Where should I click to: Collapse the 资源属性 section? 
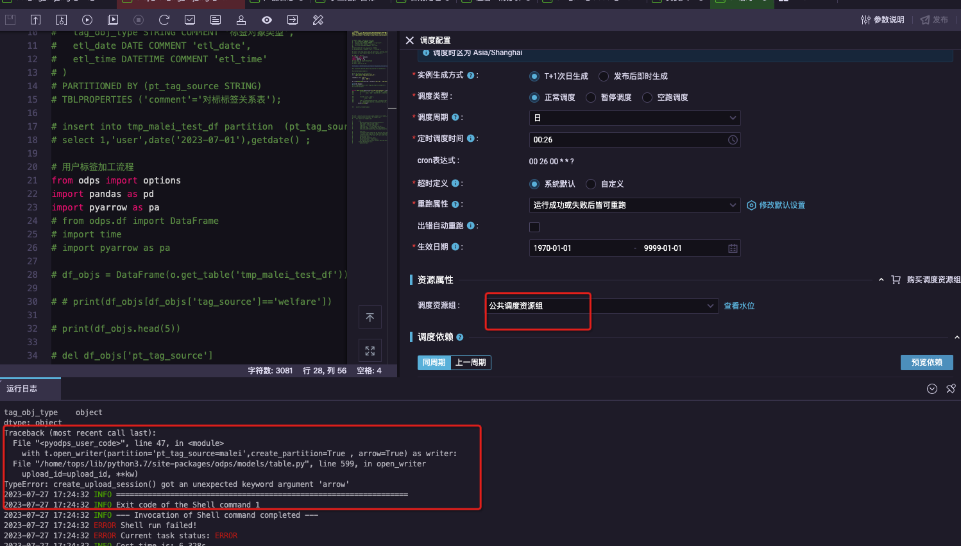(x=881, y=280)
